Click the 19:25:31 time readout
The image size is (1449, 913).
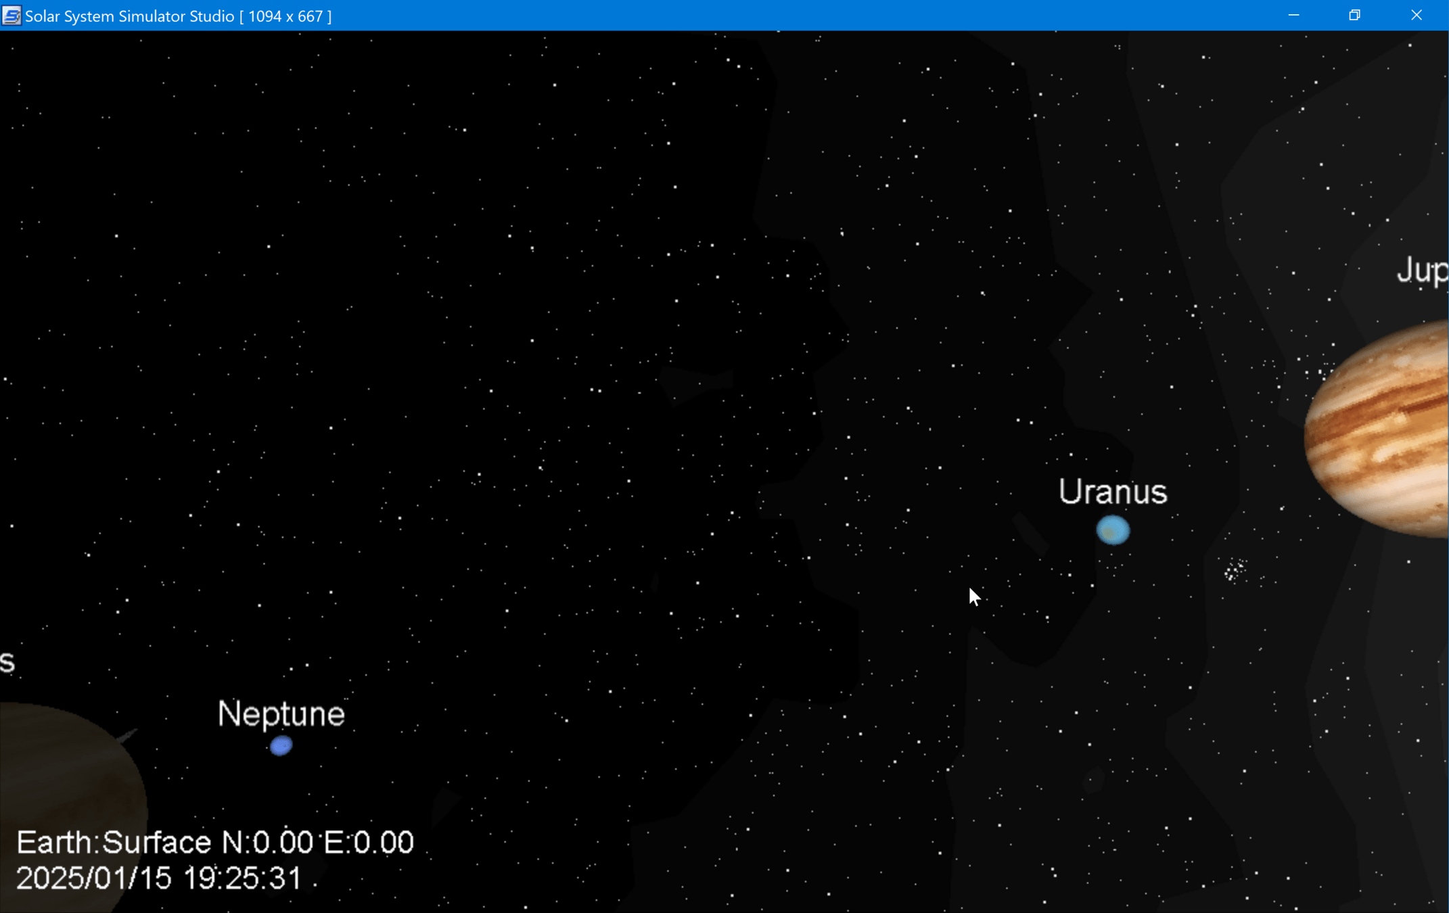click(x=242, y=879)
